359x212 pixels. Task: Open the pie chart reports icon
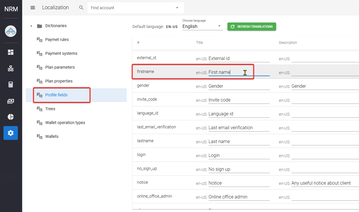point(11,117)
